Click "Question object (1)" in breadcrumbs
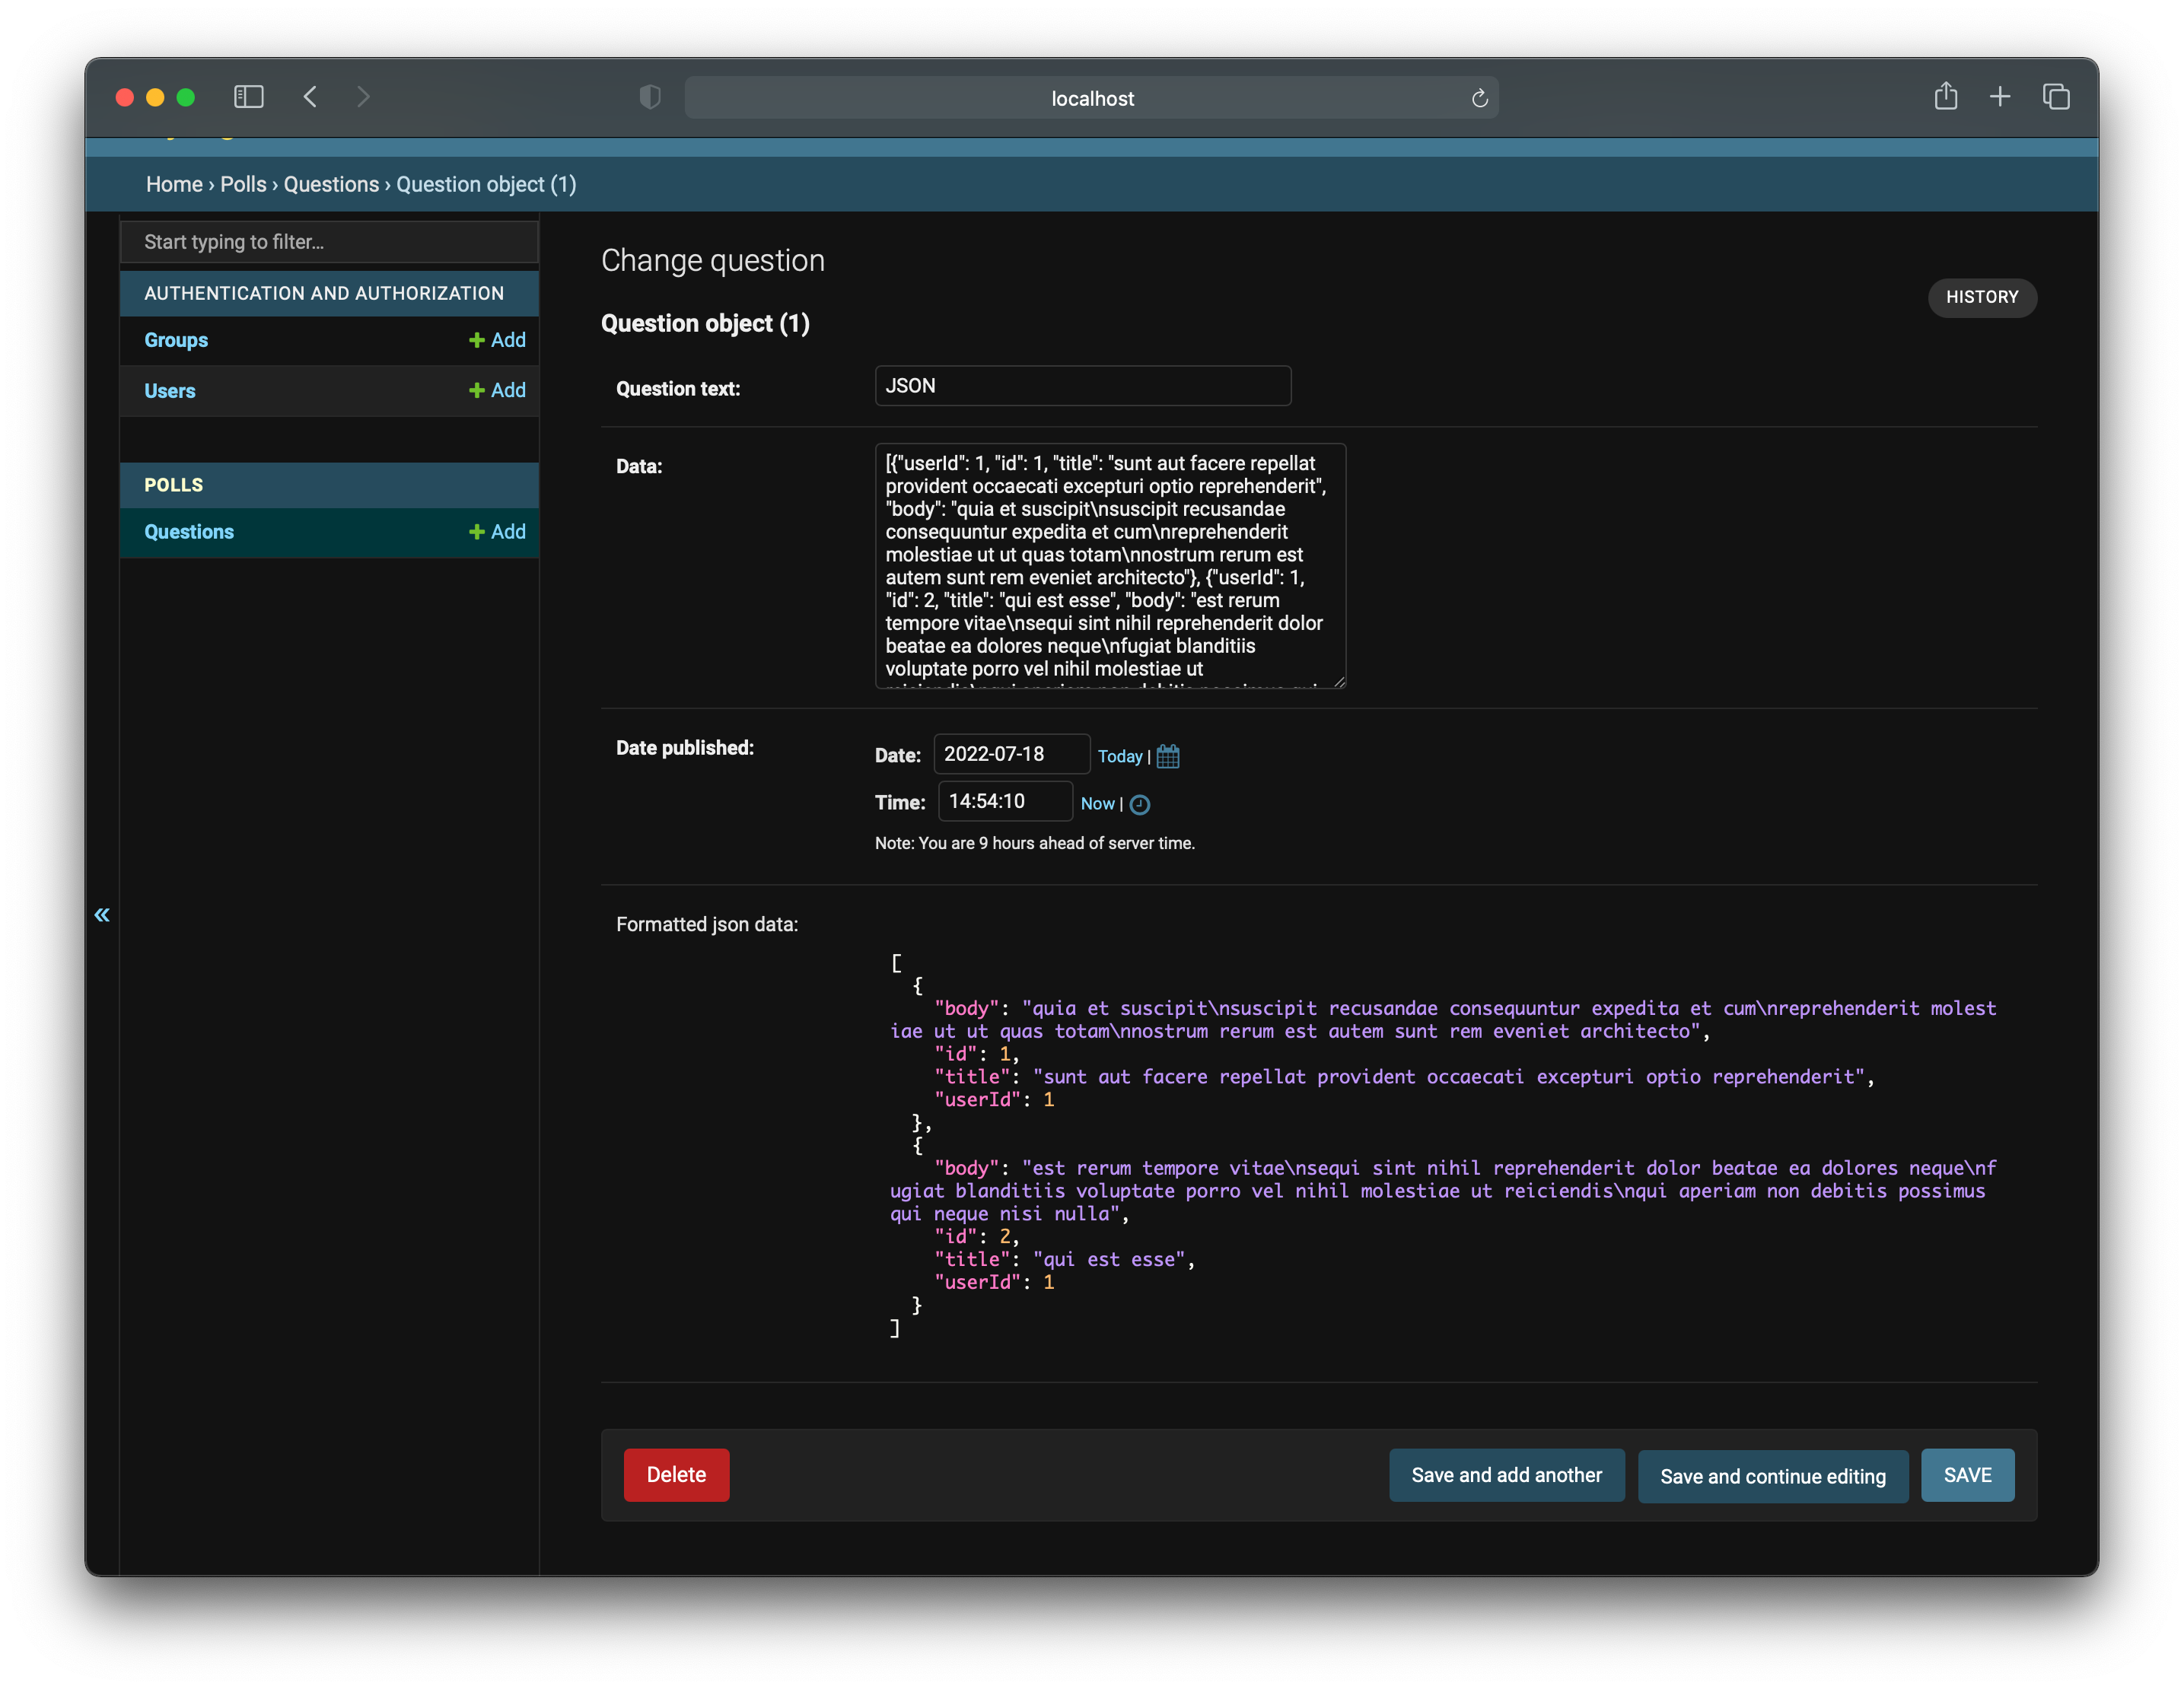Viewport: 2184px width, 1689px height. (486, 184)
